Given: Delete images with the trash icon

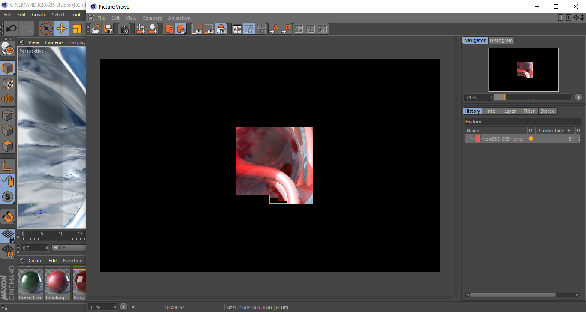Looking at the screenshot, I should [169, 29].
